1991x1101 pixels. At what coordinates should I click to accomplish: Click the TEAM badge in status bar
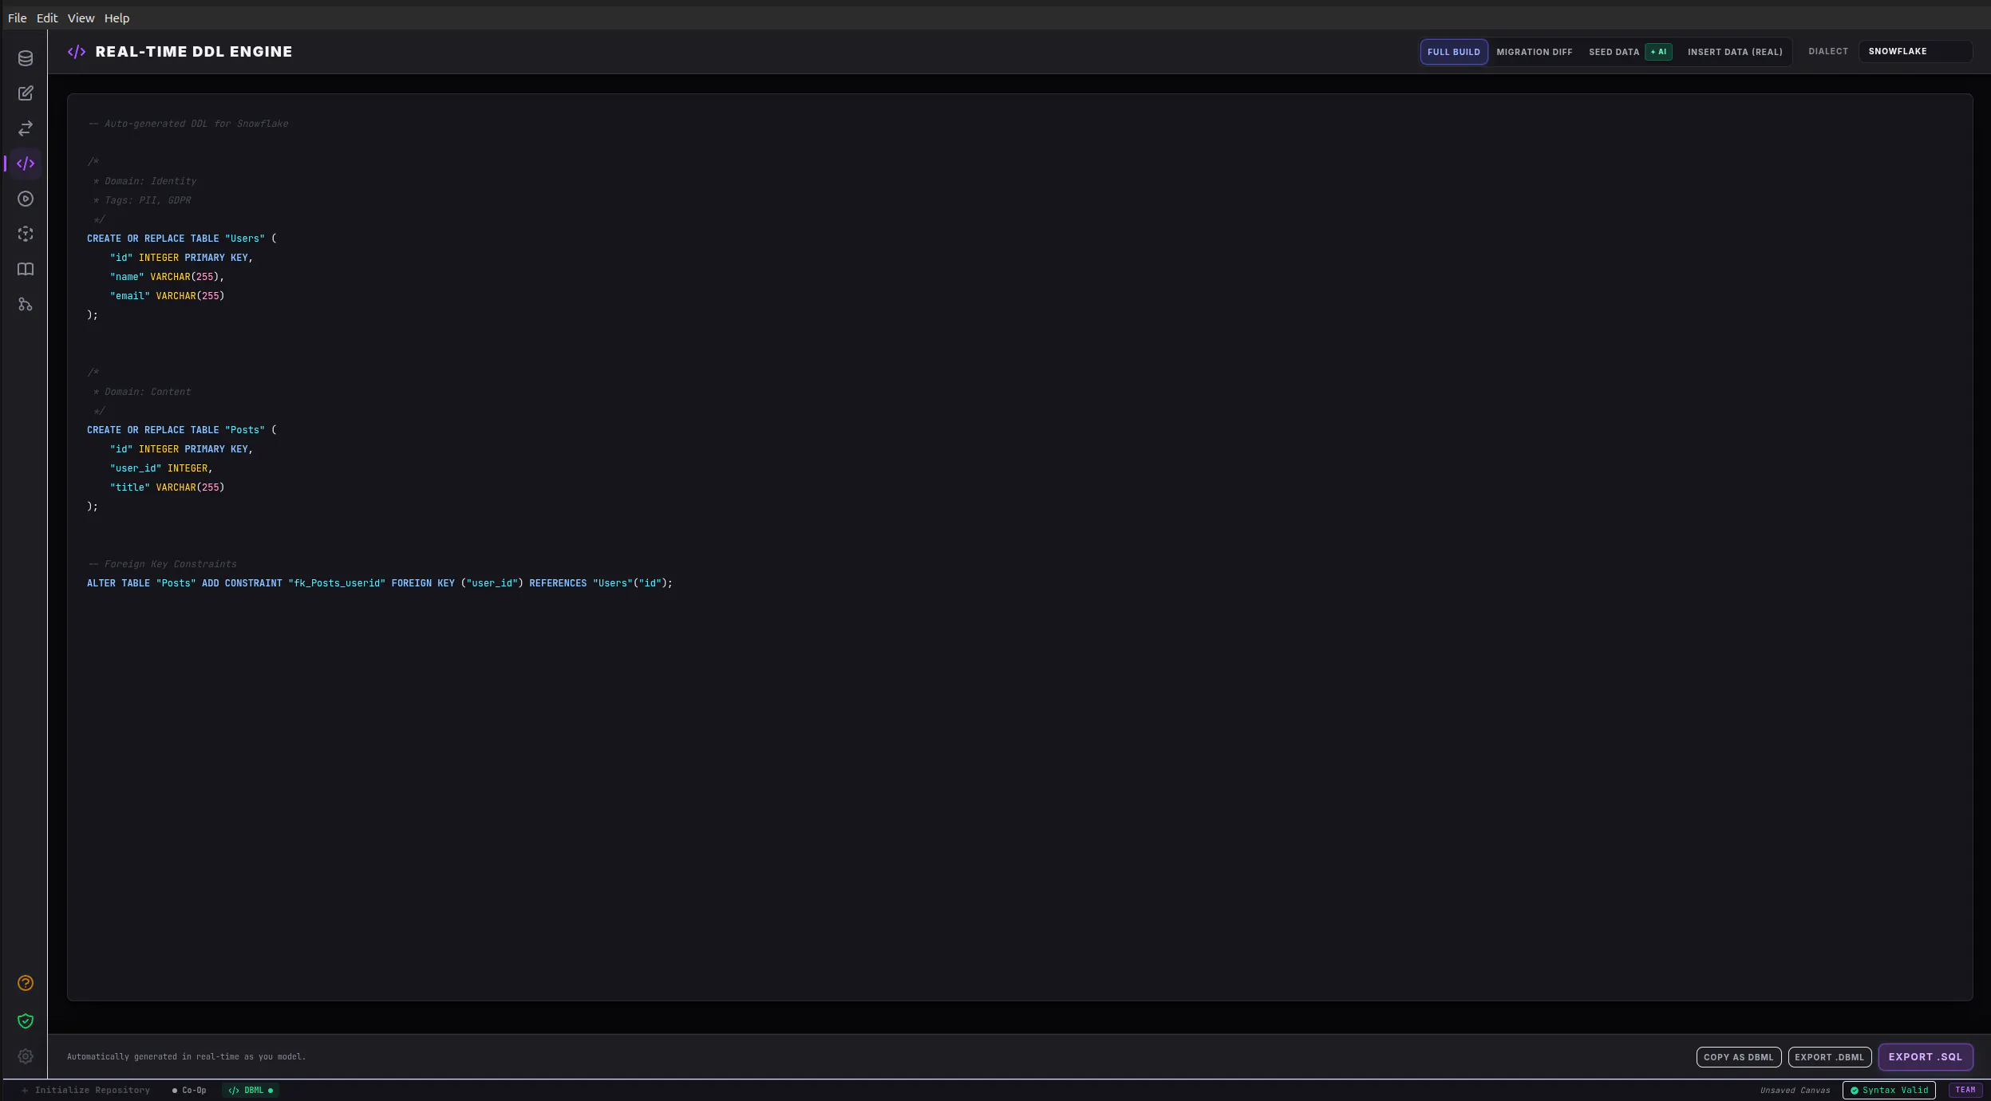(x=1965, y=1090)
